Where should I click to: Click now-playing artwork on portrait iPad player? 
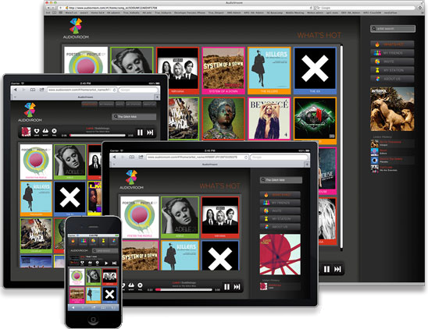(x=27, y=132)
